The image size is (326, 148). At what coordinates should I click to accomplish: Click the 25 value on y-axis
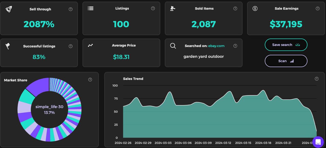pos(116,125)
